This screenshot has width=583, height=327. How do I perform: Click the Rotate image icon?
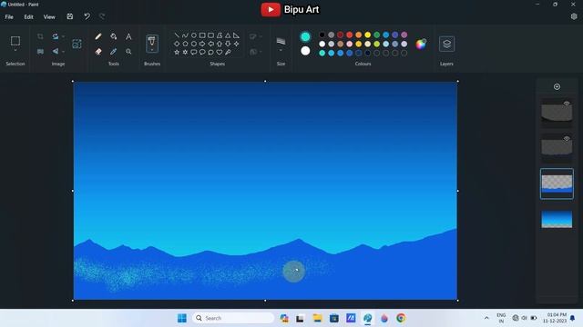(x=56, y=36)
